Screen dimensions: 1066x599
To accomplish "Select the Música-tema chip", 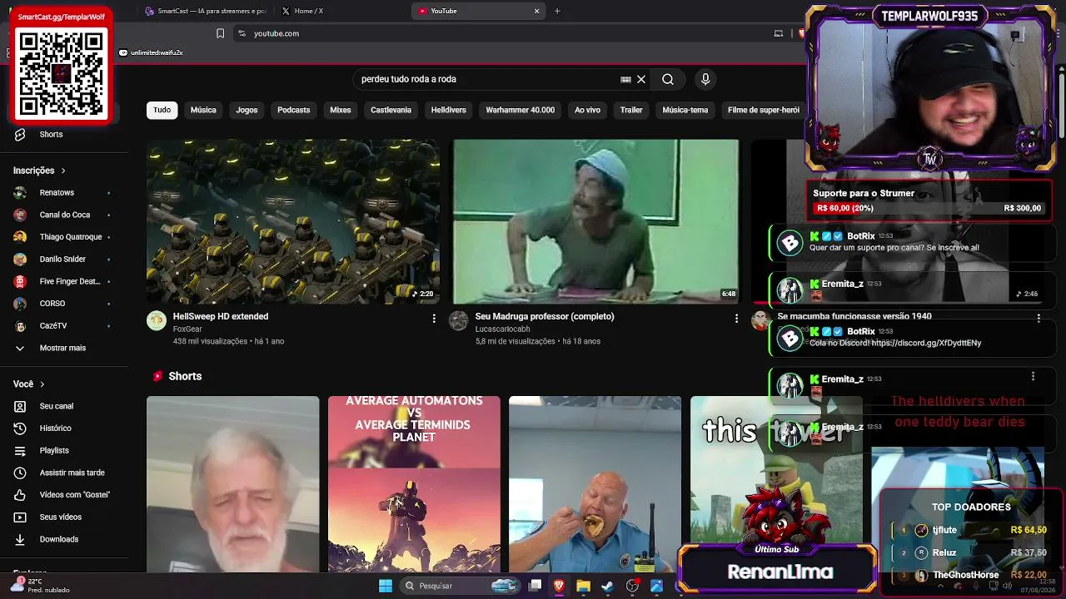I will click(685, 110).
